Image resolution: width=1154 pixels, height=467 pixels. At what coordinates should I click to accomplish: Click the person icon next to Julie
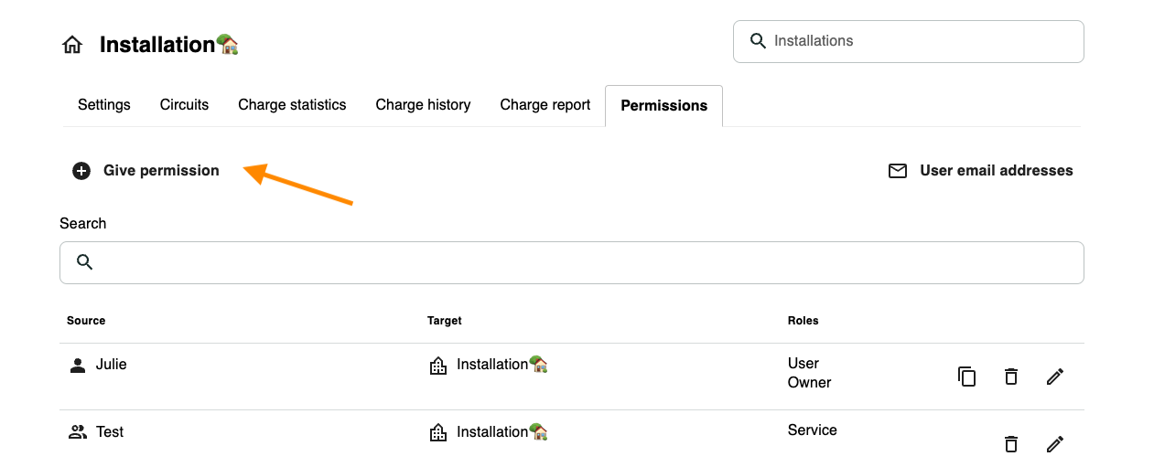(78, 366)
